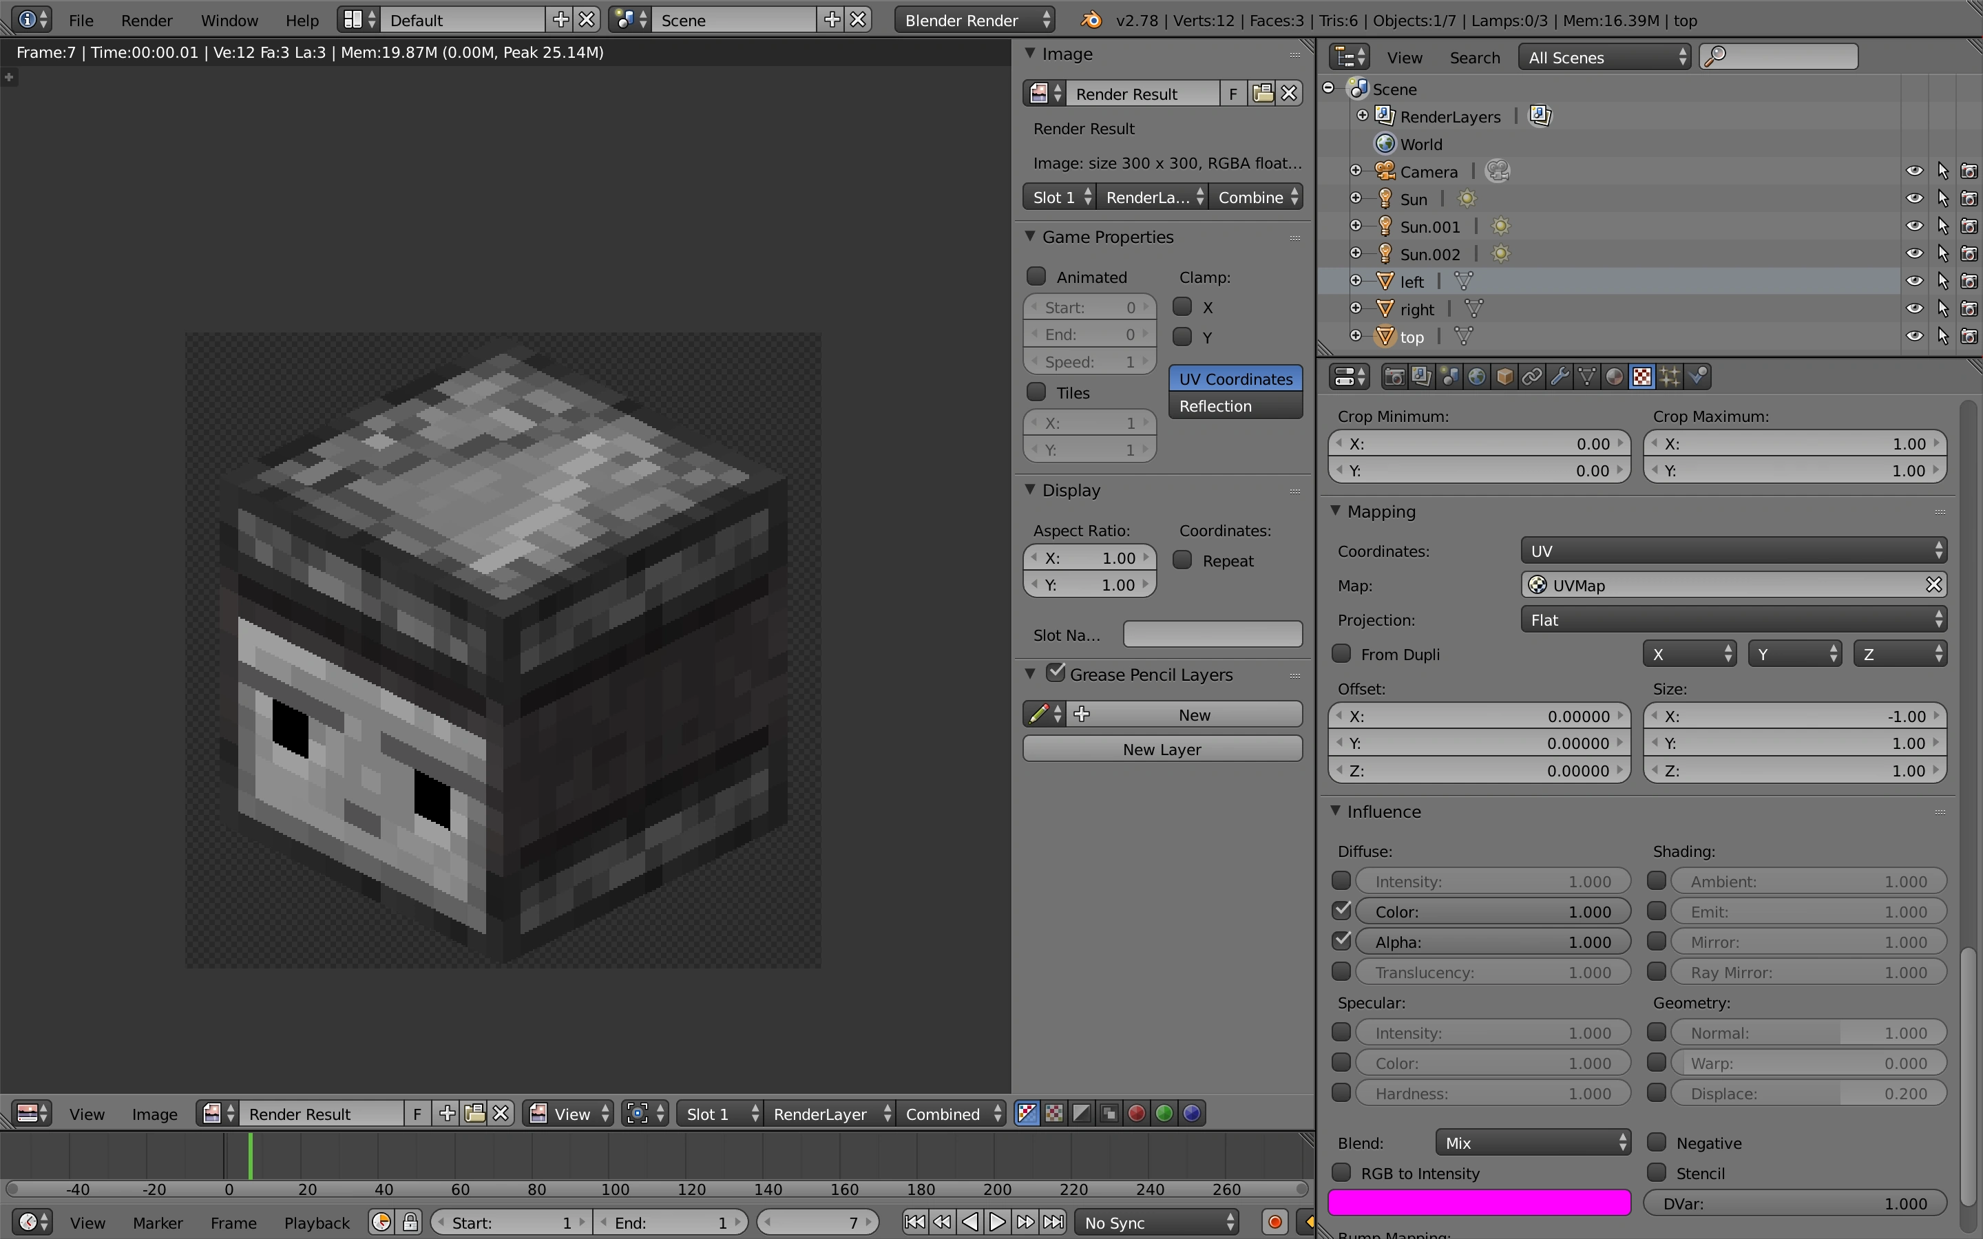The height and width of the screenshot is (1239, 1983).
Task: Enable the Animated checkbox
Action: pos(1036,277)
